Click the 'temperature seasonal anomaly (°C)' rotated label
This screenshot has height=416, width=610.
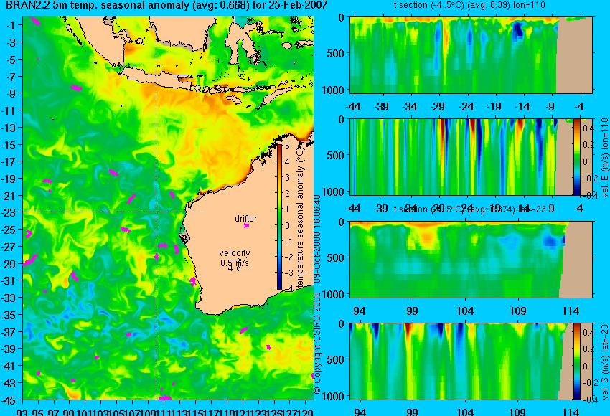[300, 217]
